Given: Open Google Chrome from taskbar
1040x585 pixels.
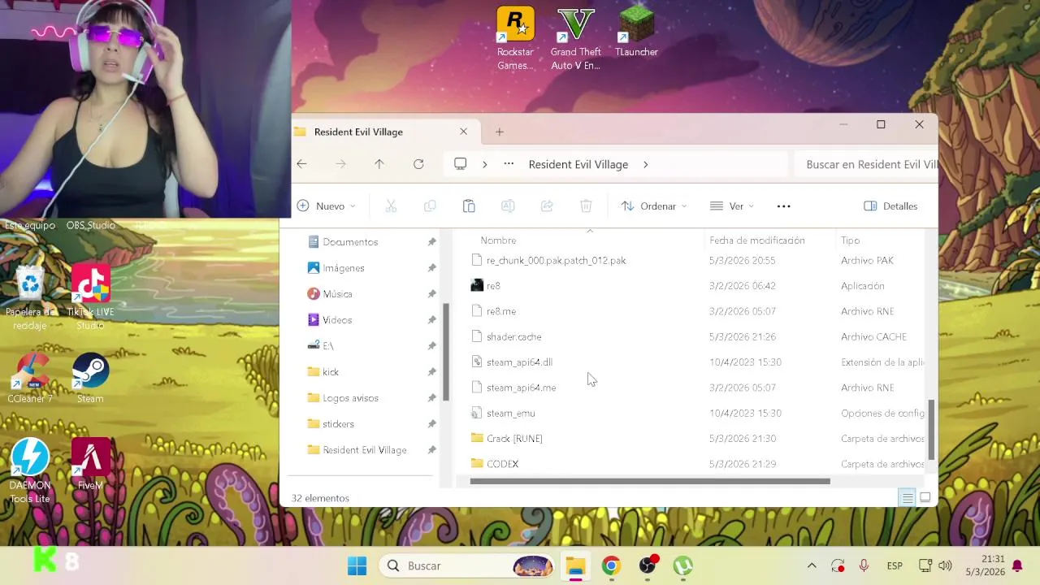Looking at the screenshot, I should (611, 565).
